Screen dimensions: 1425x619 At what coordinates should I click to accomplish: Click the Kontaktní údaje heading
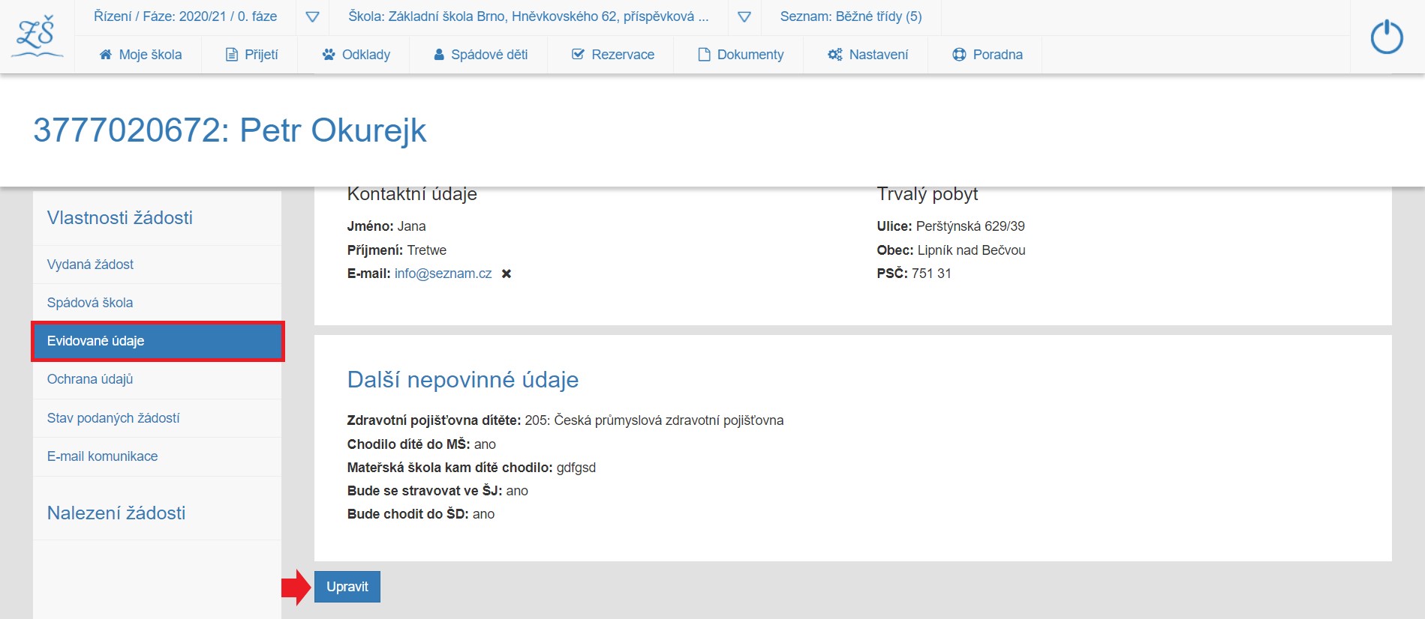click(412, 194)
